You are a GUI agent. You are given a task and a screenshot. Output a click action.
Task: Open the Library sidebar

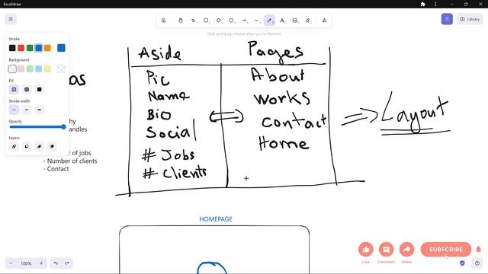click(470, 19)
